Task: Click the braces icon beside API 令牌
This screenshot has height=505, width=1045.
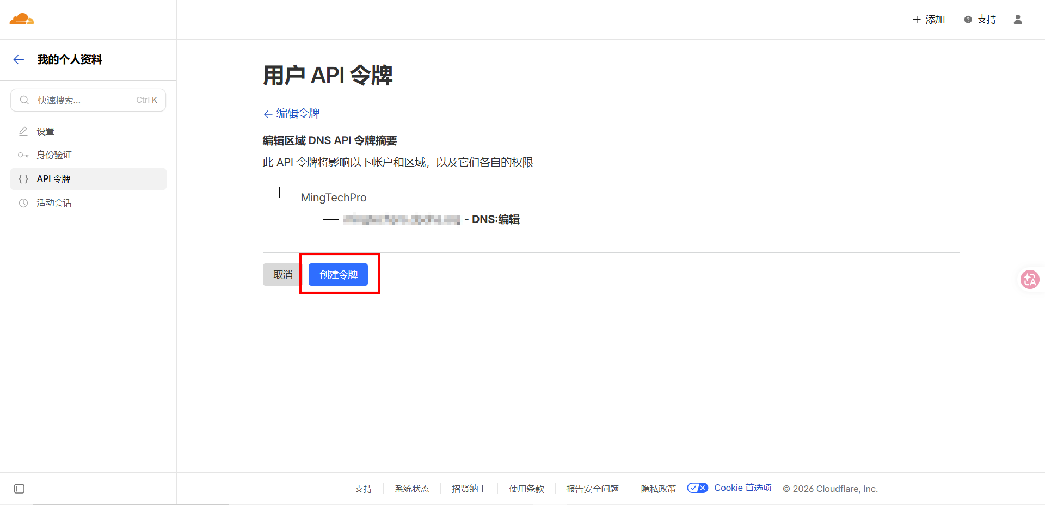Action: click(23, 179)
